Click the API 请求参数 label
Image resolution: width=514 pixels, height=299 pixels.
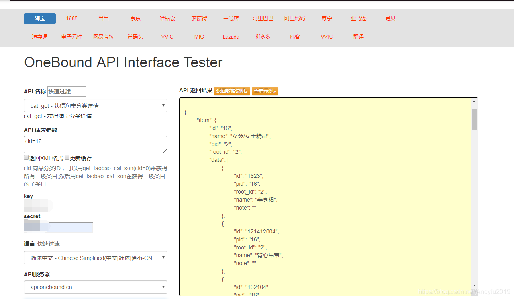40,130
